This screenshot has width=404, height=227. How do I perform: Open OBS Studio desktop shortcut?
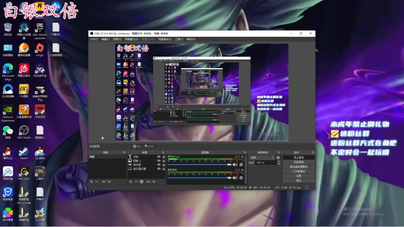(x=24, y=132)
